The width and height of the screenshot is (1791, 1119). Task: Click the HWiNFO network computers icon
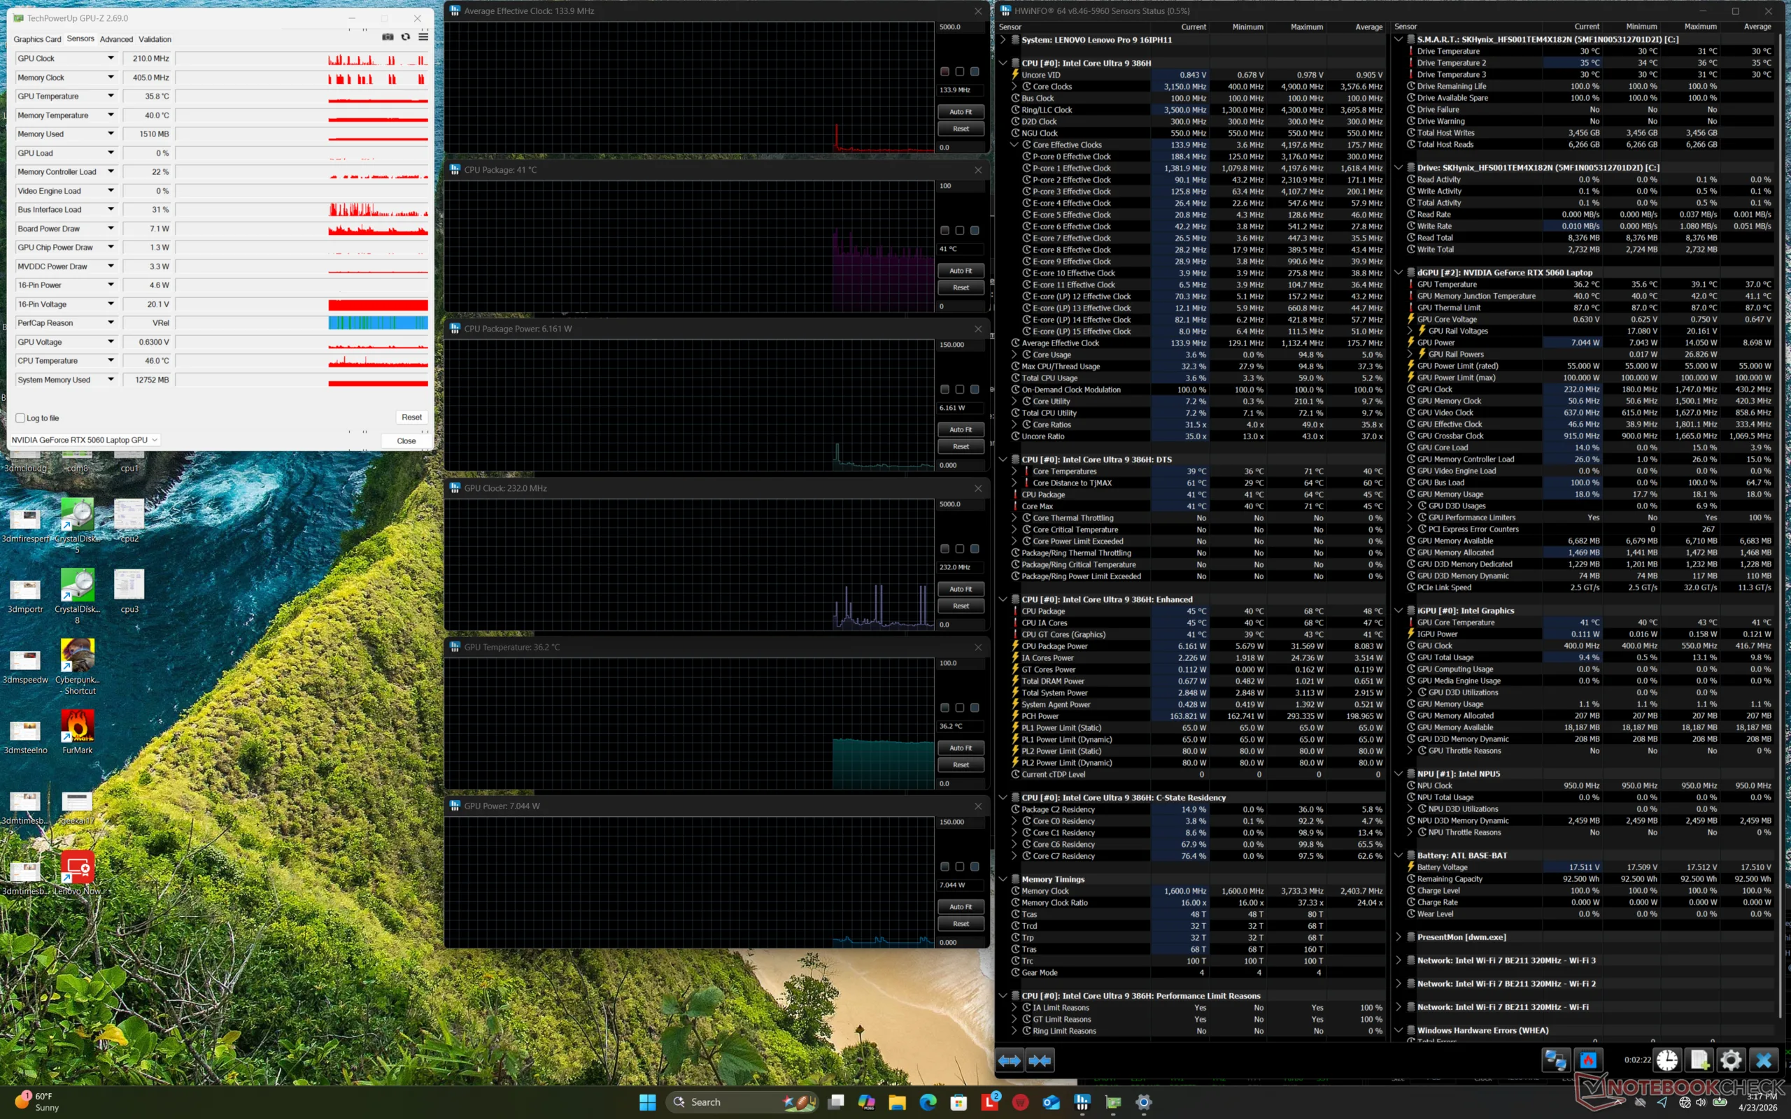1555,1060
